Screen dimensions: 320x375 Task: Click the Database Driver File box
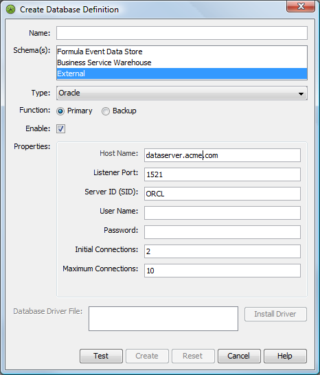(163, 319)
